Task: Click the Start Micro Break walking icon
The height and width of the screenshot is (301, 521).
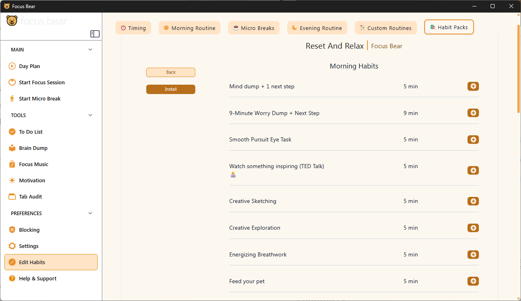Action: (x=12, y=98)
